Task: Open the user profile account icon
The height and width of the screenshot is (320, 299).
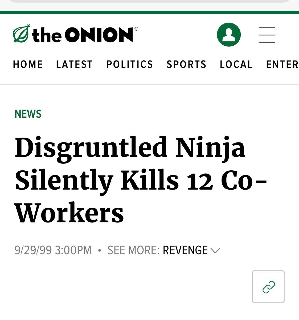Action: (229, 35)
